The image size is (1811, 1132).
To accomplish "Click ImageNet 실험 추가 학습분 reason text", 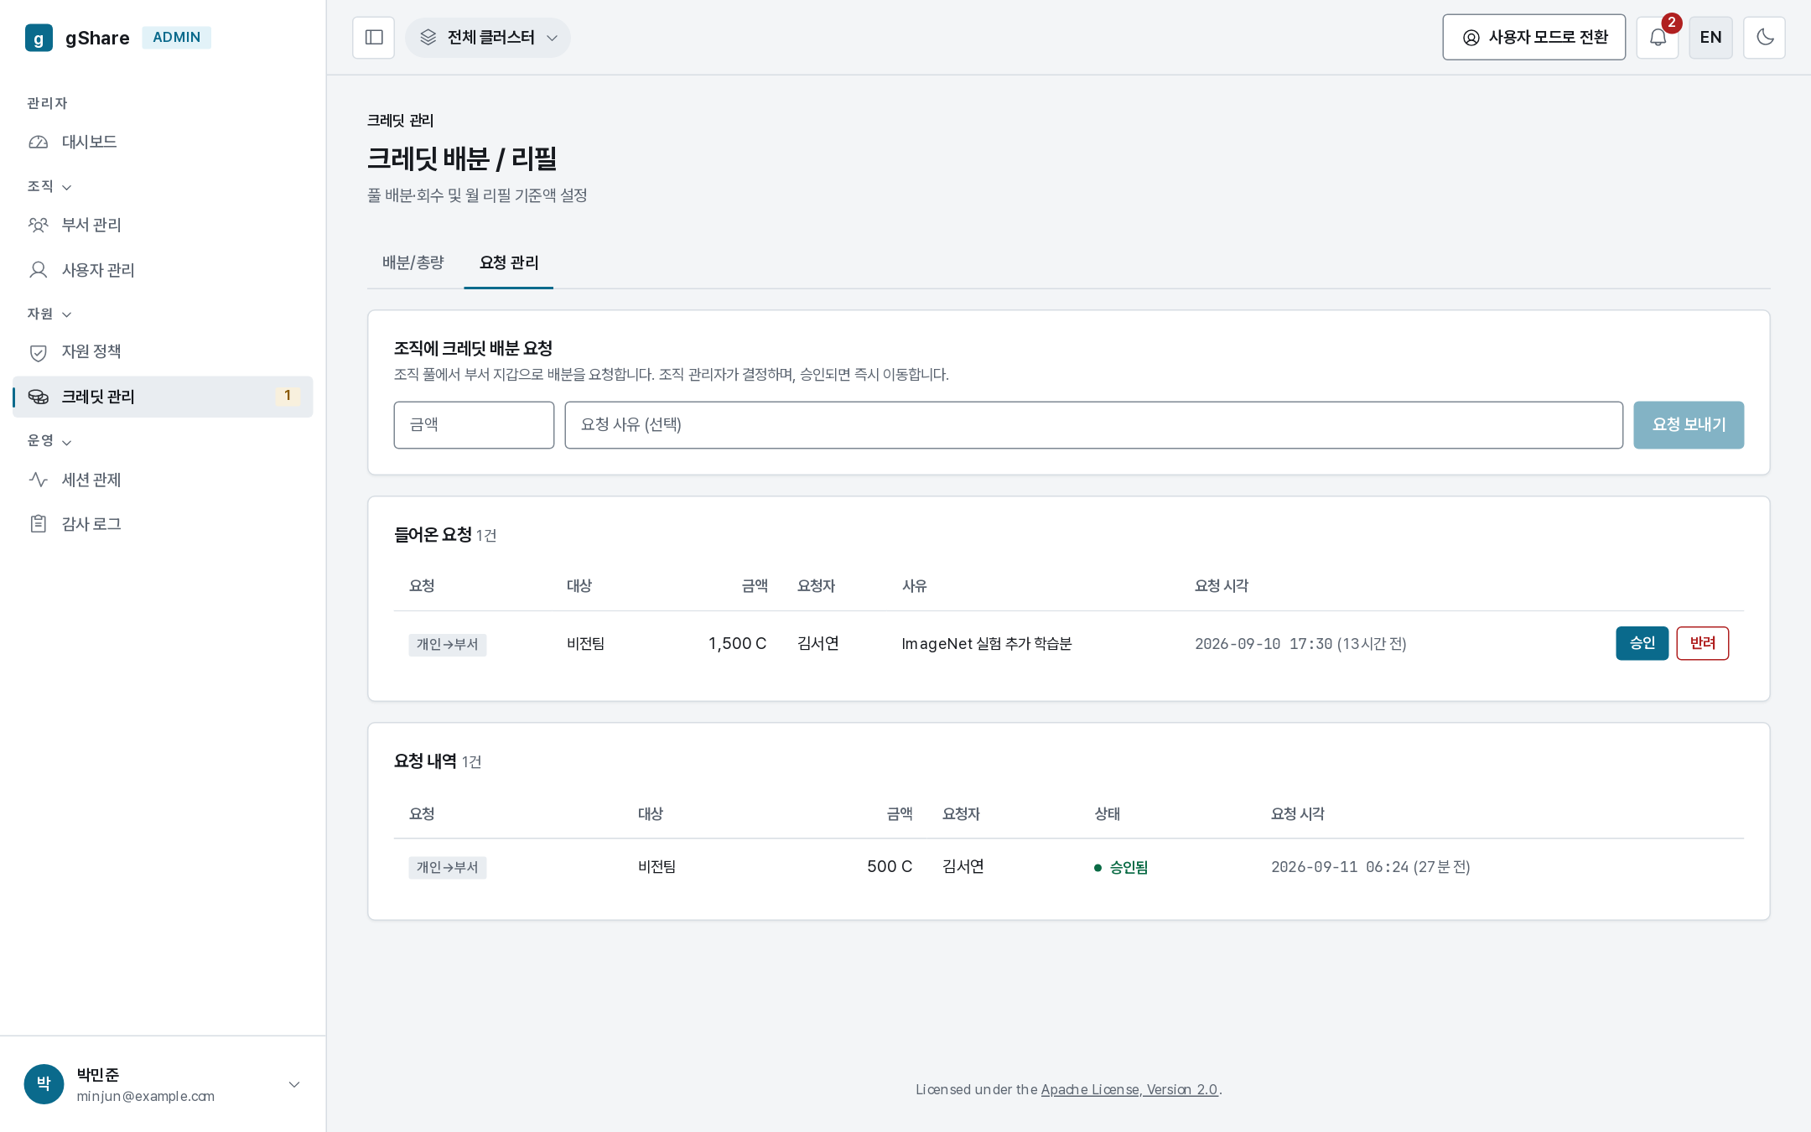I will (987, 644).
